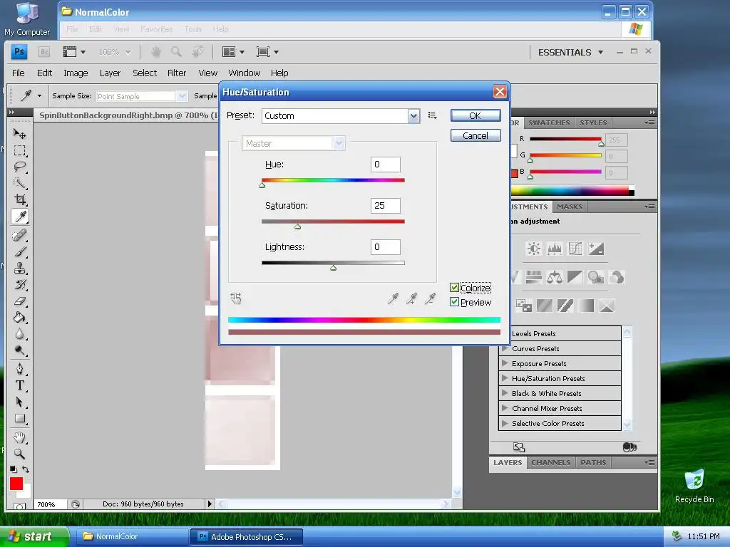
Task: Open the Preset dropdown showing Custom
Action: tap(341, 116)
